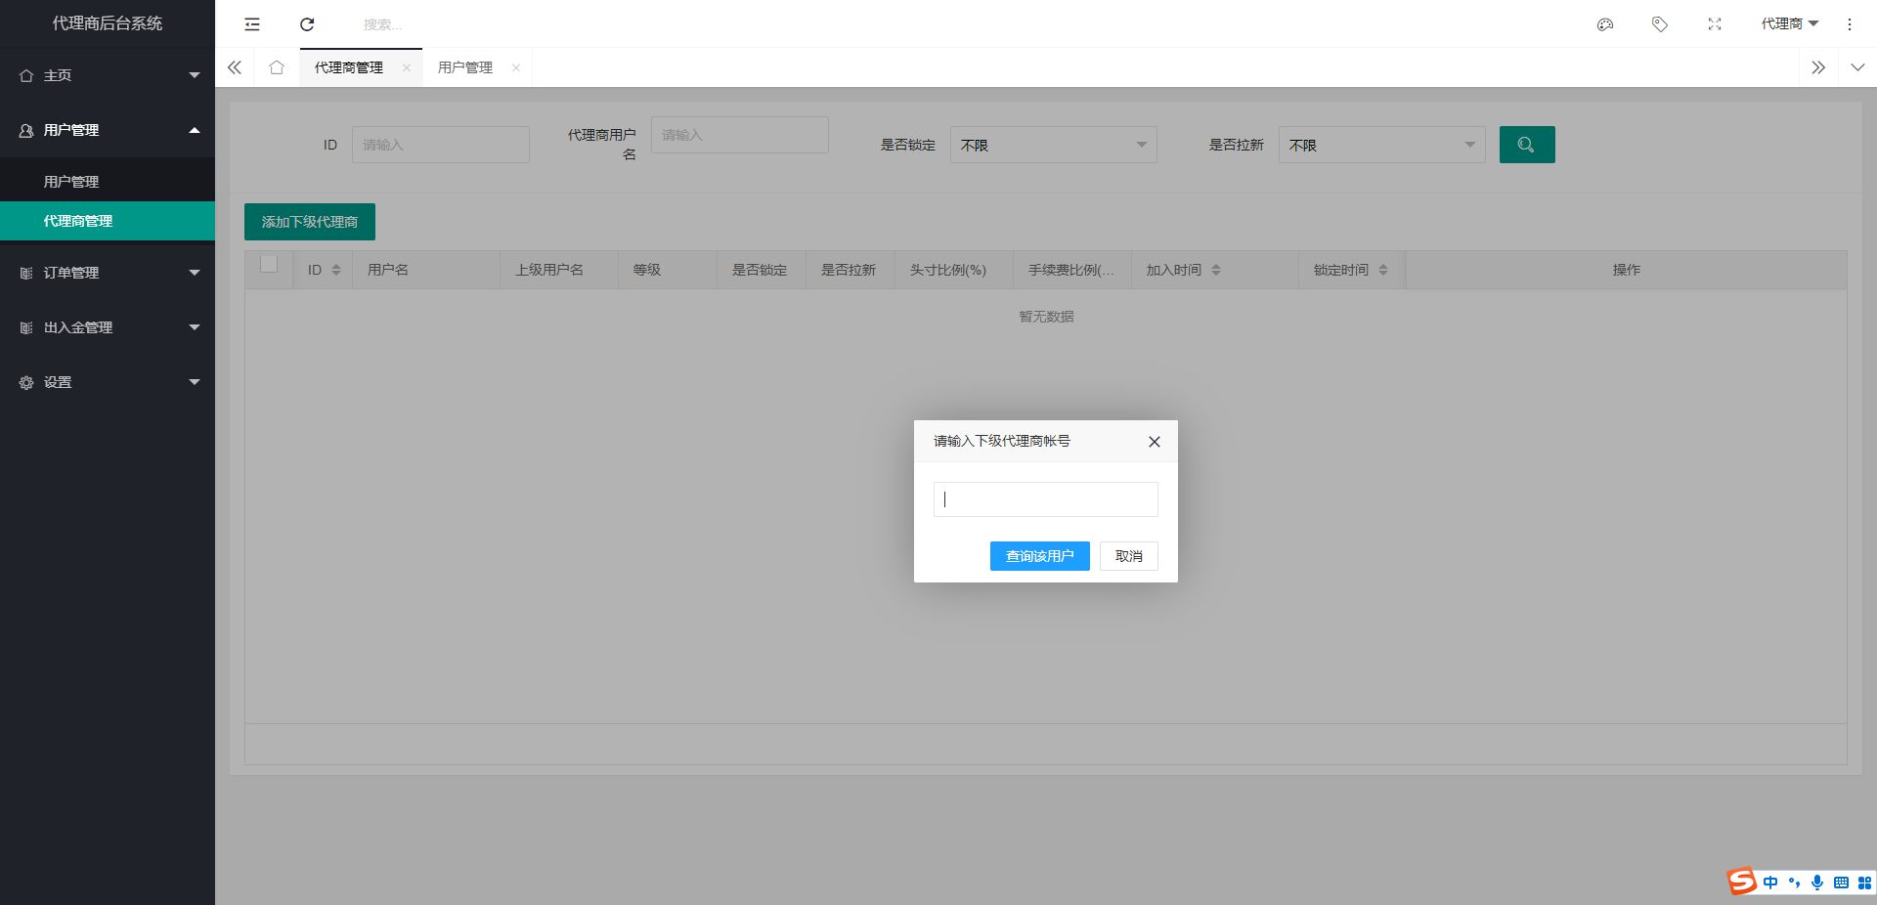The height and width of the screenshot is (905, 1877).
Task: Open the vertical three-dot more menu
Action: coord(1849,24)
